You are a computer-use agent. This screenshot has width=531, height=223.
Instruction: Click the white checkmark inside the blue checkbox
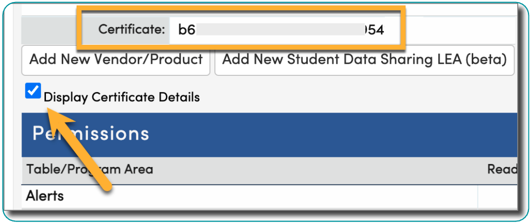click(33, 91)
